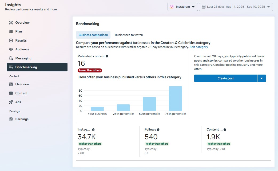Click Higher than others badge under 1.9K

click(x=219, y=144)
